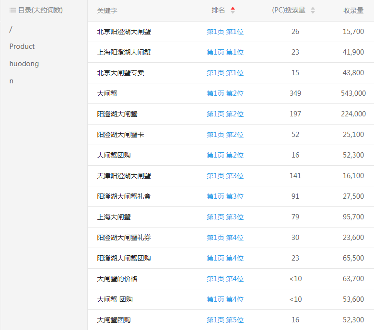Click the ranking link for 阳澄湖大闸蟹礼盒
Image resolution: width=374 pixels, height=330 pixels.
[x=225, y=196]
